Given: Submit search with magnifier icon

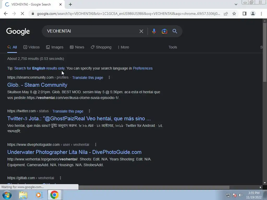Looking at the screenshot, I should coord(175,31).
